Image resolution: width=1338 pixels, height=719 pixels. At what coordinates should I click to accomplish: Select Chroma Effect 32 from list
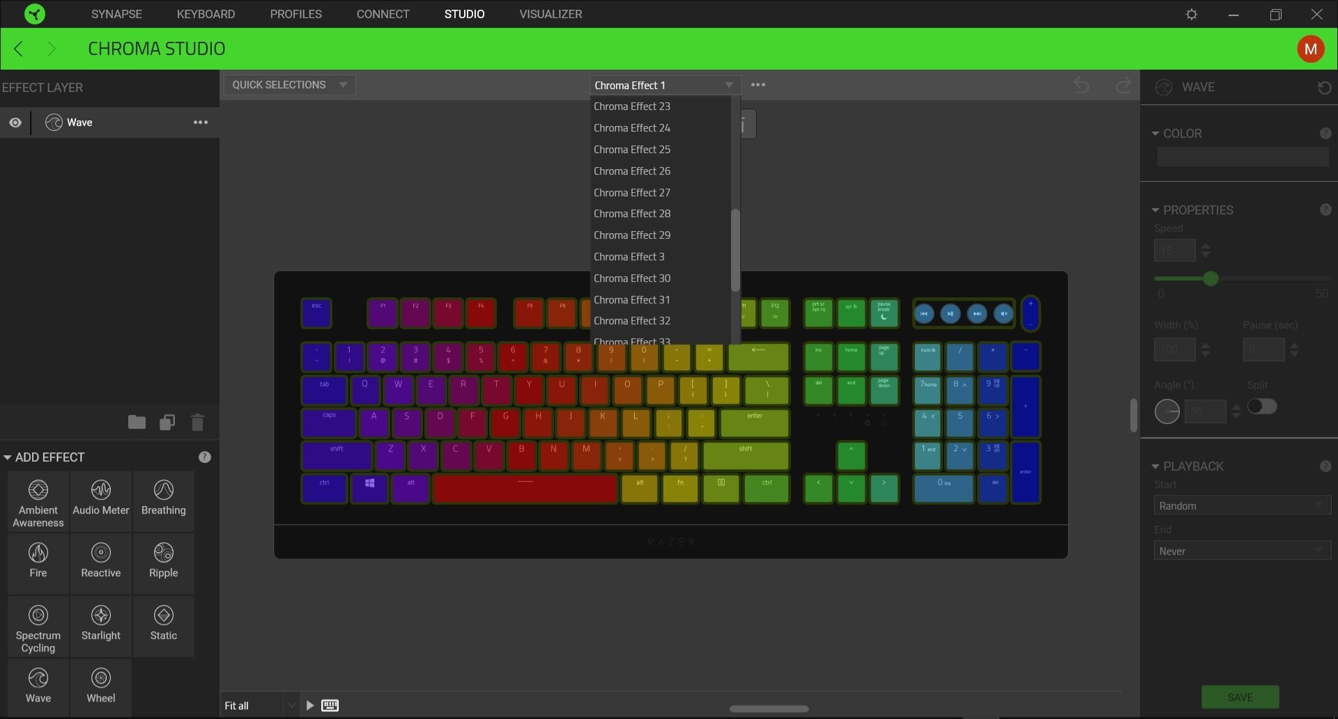[x=660, y=321]
